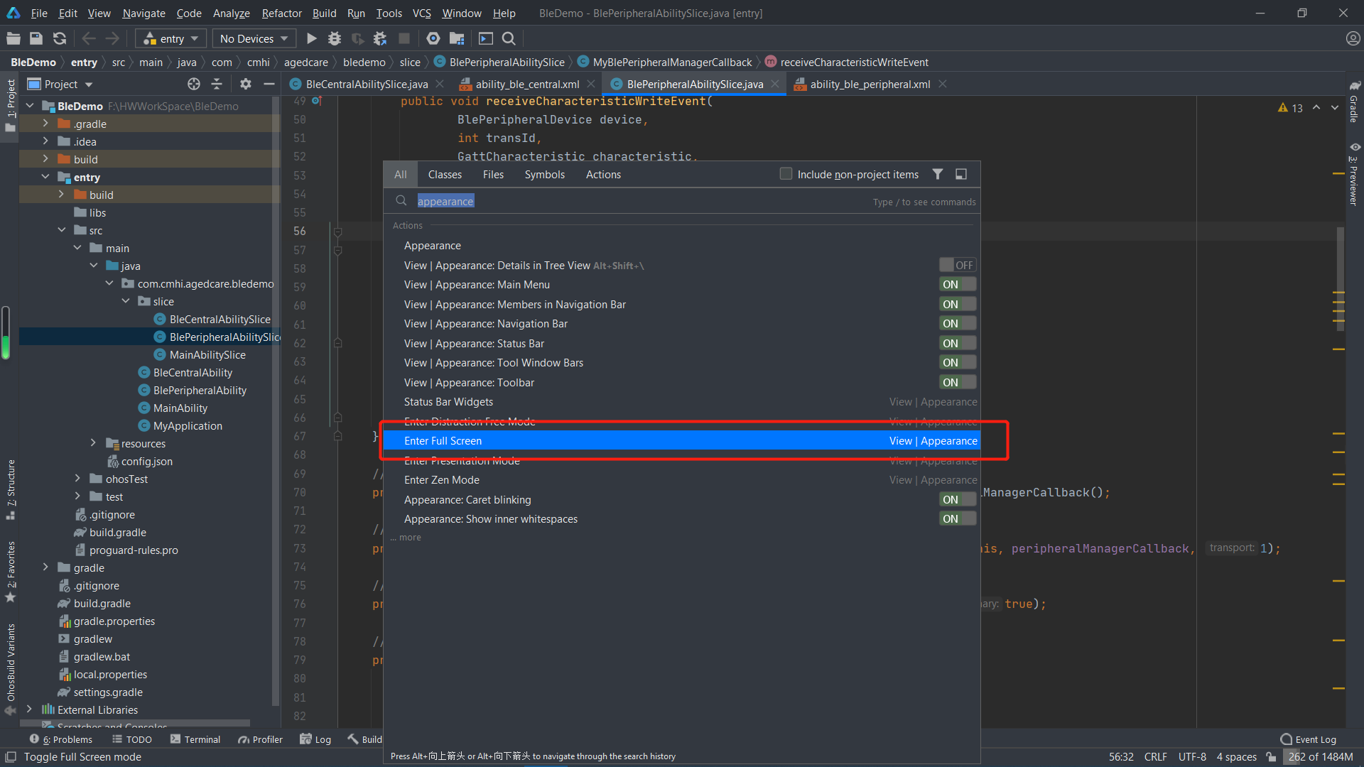1364x767 pixels.
Task: Navigate forward with the right arrow
Action: click(x=112, y=38)
